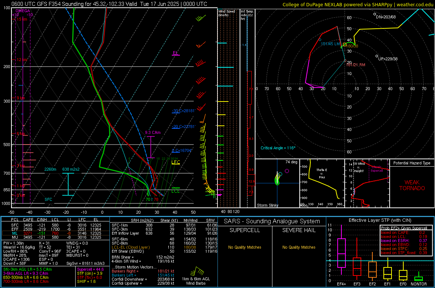
Task: Click the magenta '9.3 C/km' lapse rate label
Action: [153, 132]
